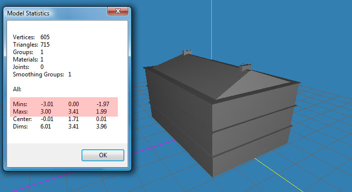Click the Mins value -3.01
352x192 pixels.
point(47,104)
